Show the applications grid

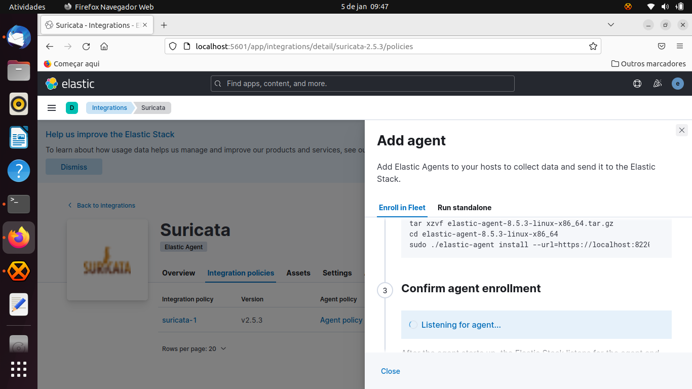[x=19, y=369]
